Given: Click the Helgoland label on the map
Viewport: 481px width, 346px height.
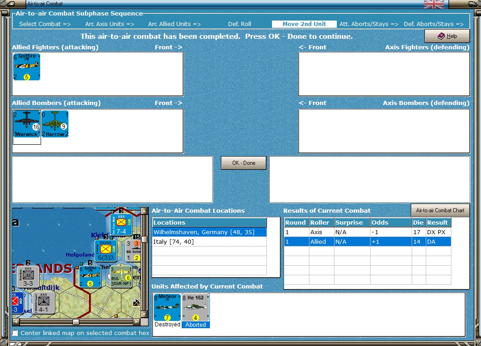Looking at the screenshot, I should [x=80, y=255].
